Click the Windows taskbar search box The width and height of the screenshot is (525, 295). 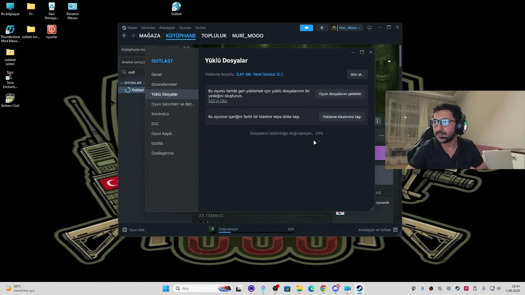click(203, 288)
